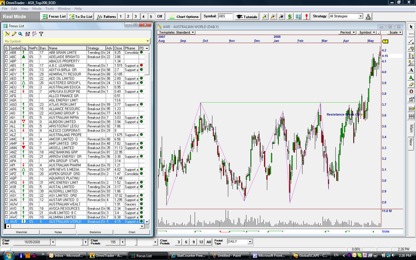Image resolution: width=416 pixels, height=260 pixels.
Task: Tick the checkbox for AGO row
Action: [6, 105]
